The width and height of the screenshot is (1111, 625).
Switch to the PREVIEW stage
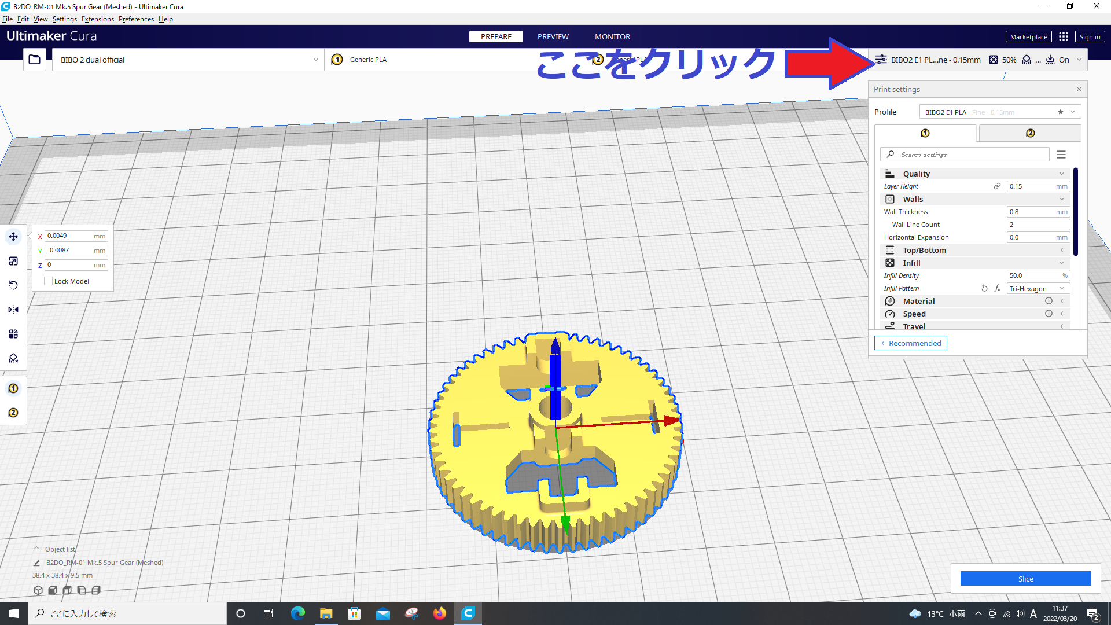coord(553,36)
